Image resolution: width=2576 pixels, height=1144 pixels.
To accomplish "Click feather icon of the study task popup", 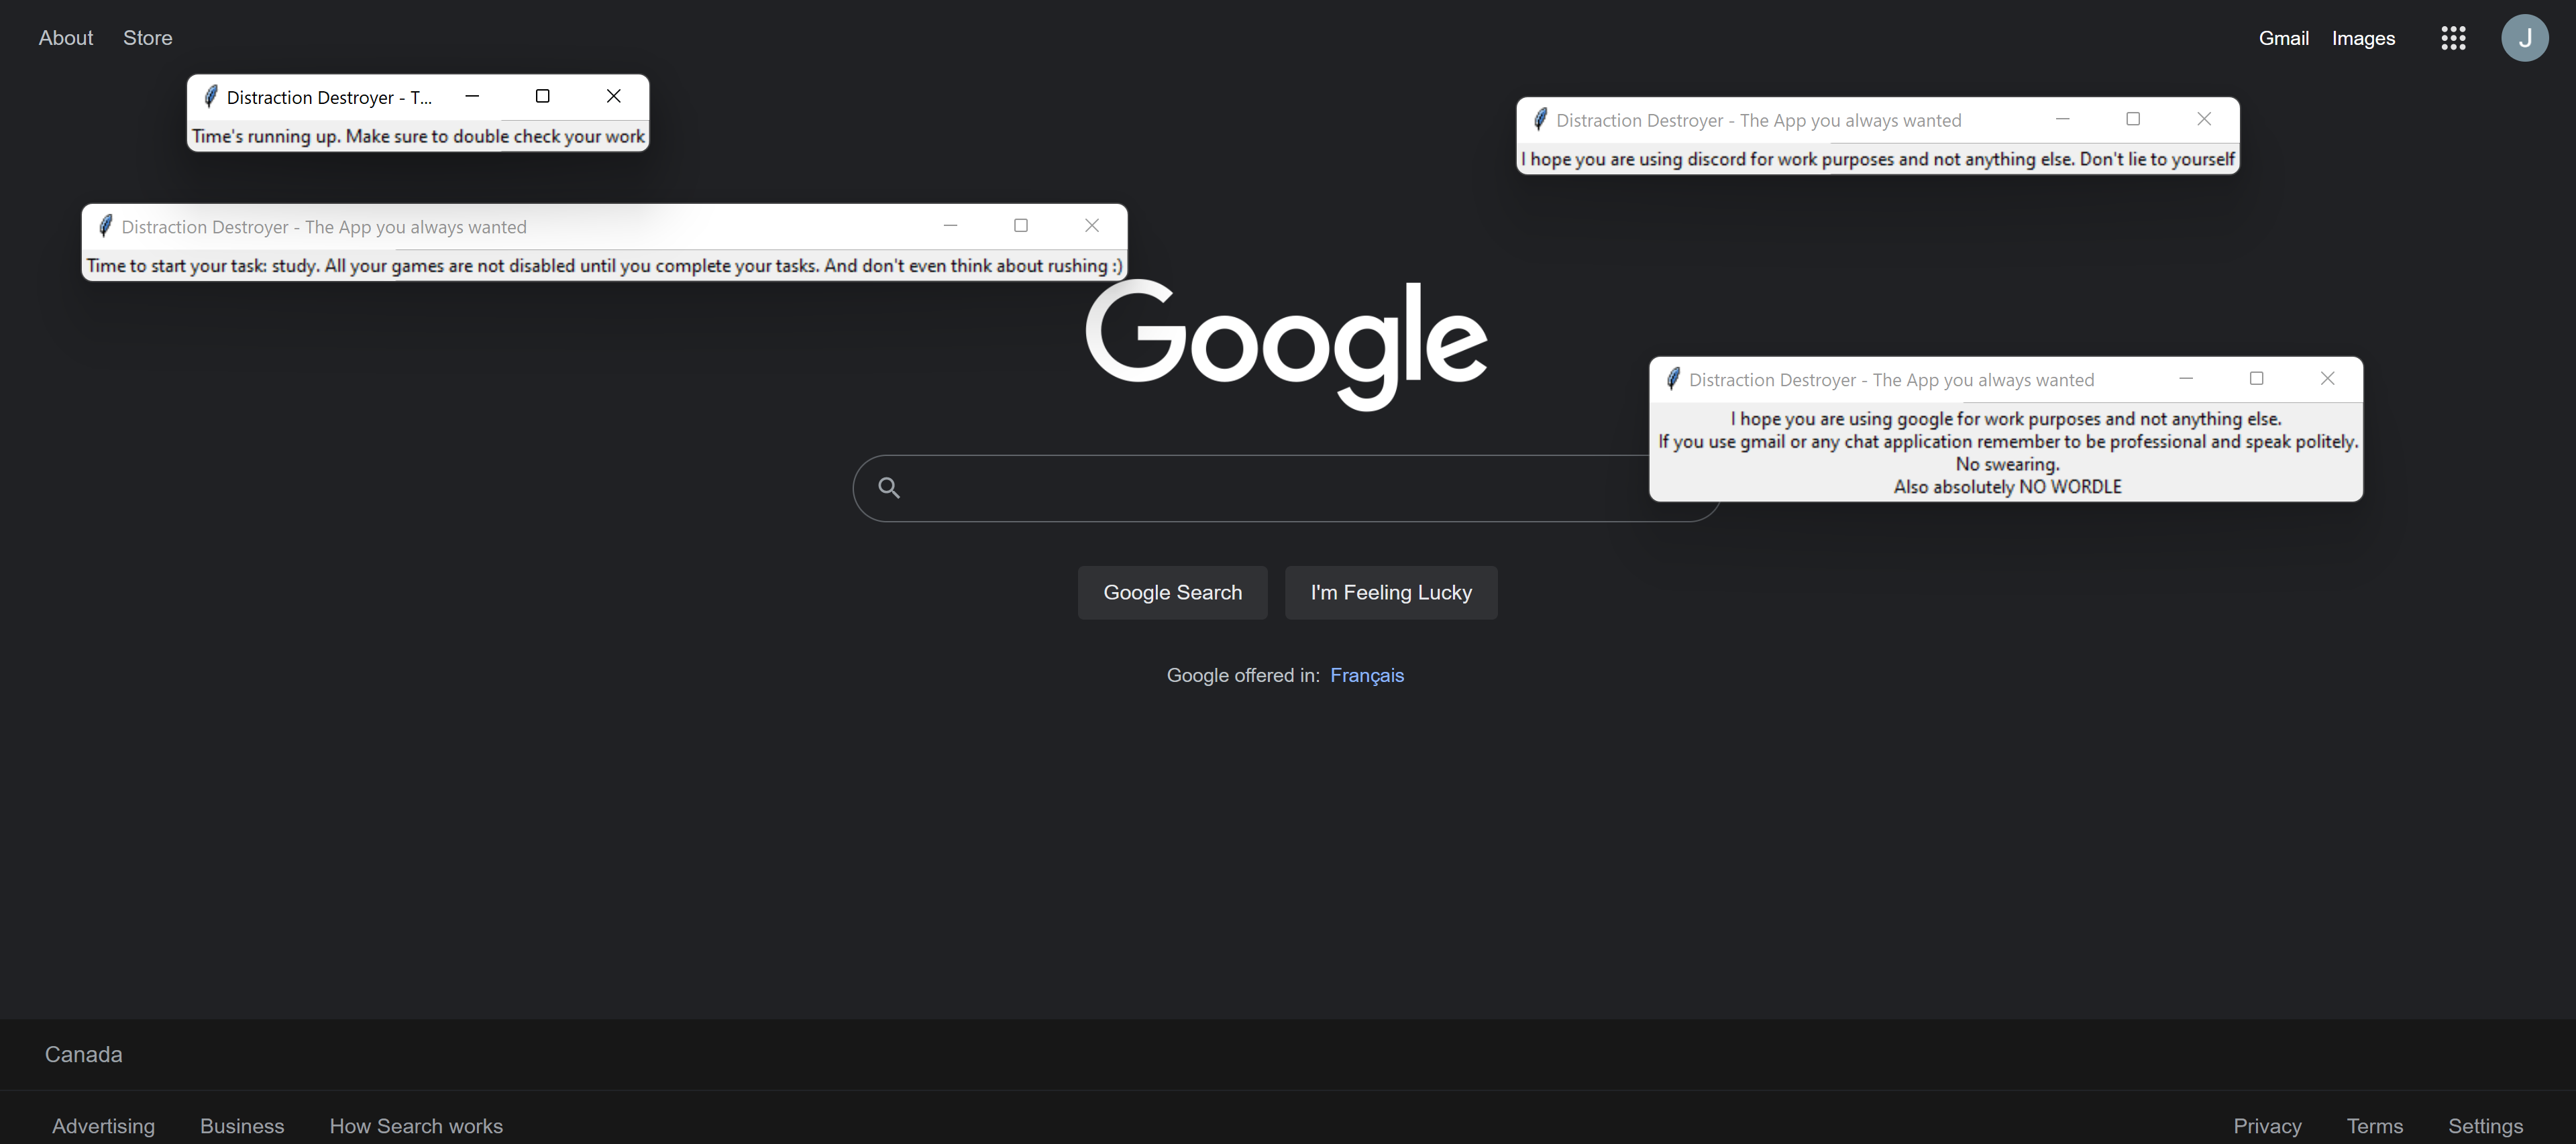I will (x=105, y=227).
